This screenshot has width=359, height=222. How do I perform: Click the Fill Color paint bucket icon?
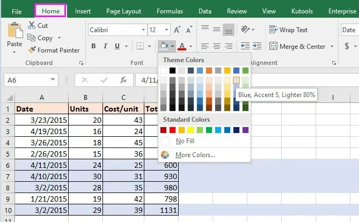(164, 46)
